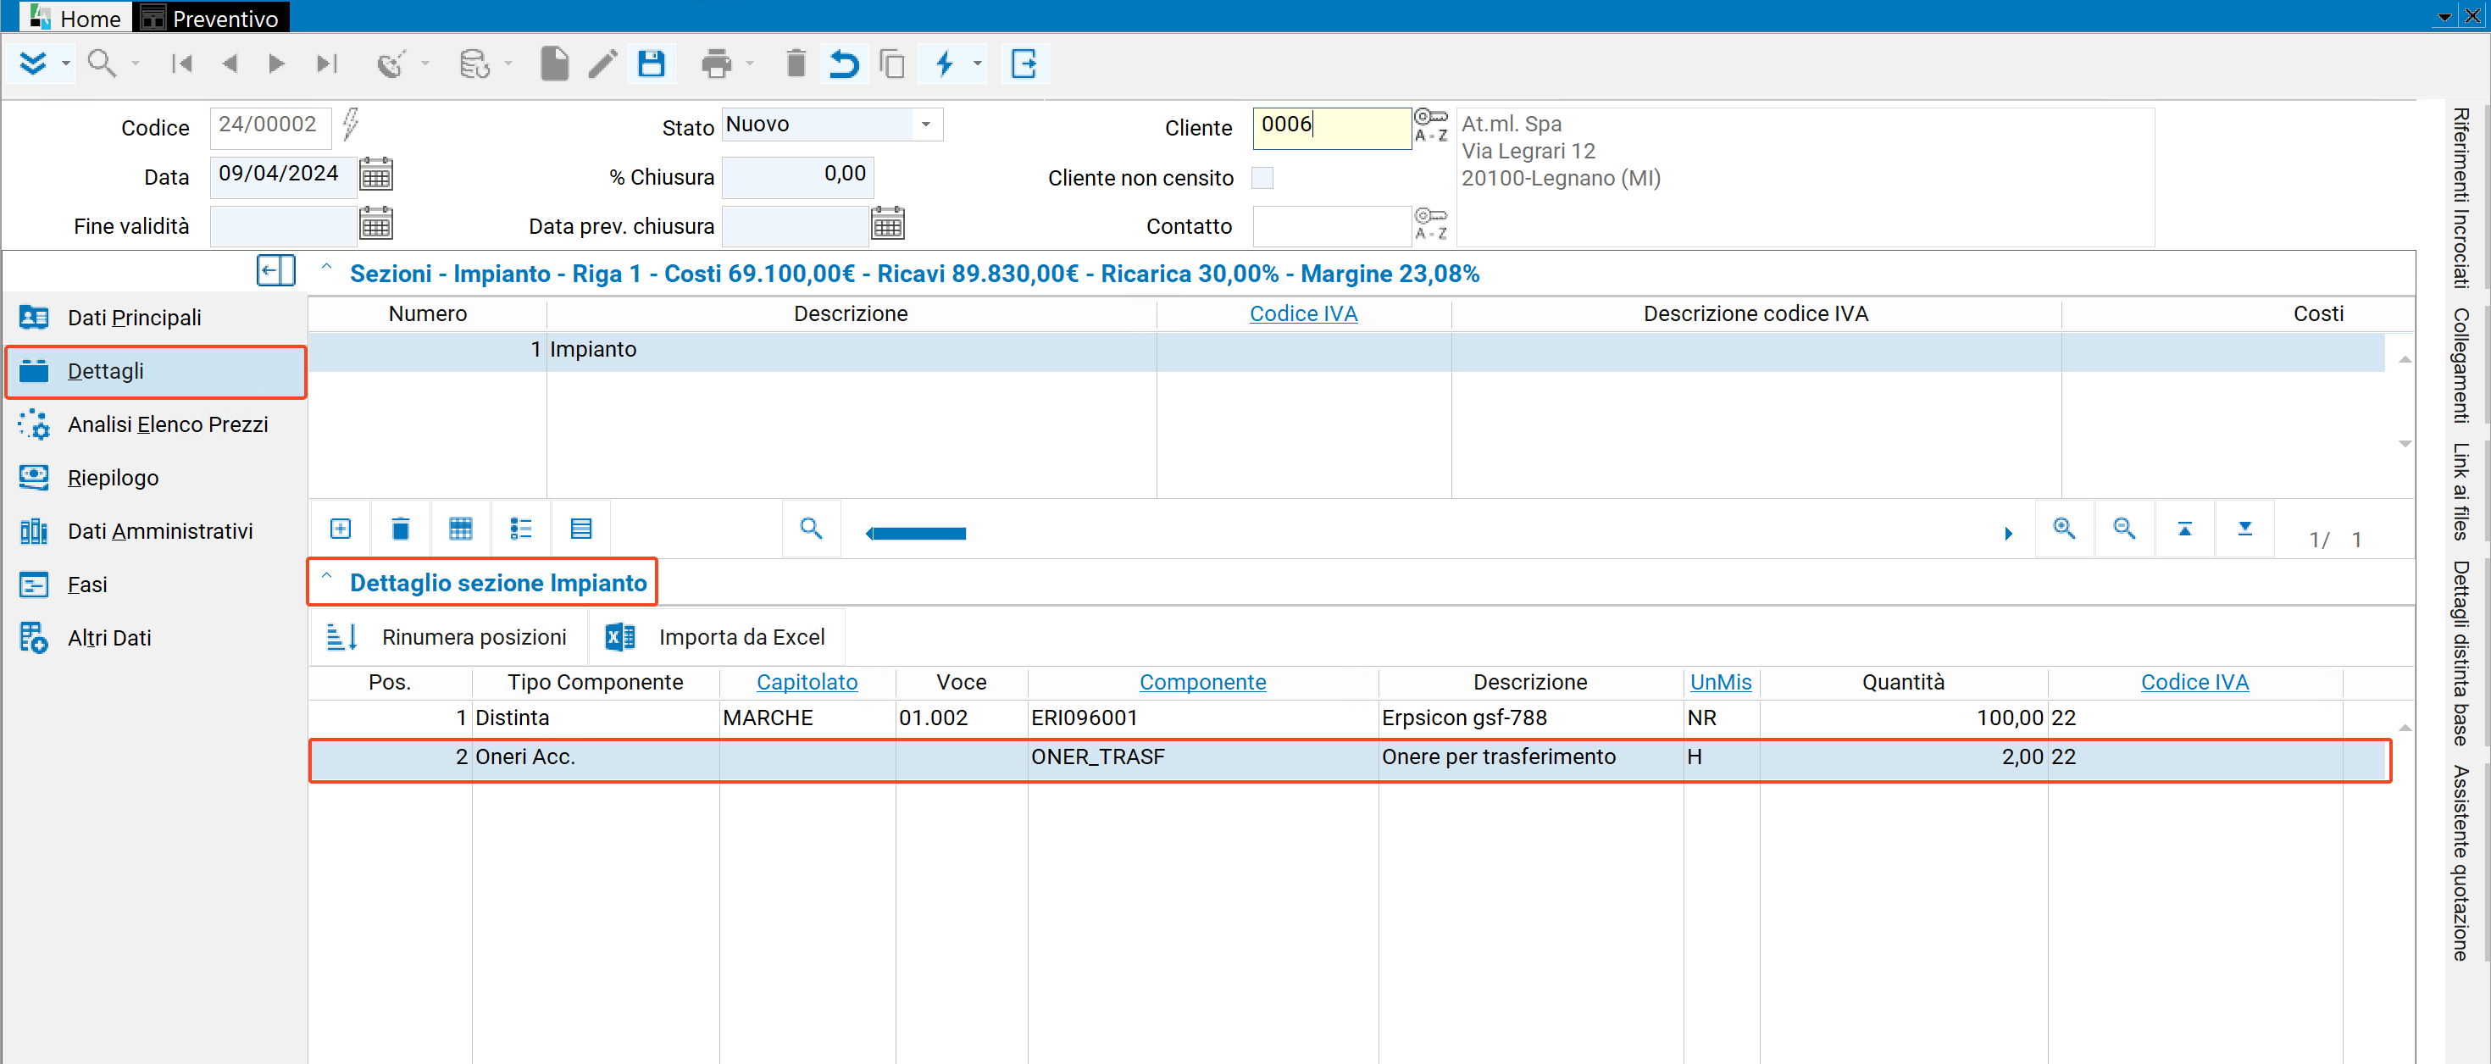Image resolution: width=2491 pixels, height=1064 pixels.
Task: Open Dati Principali section
Action: [156, 318]
